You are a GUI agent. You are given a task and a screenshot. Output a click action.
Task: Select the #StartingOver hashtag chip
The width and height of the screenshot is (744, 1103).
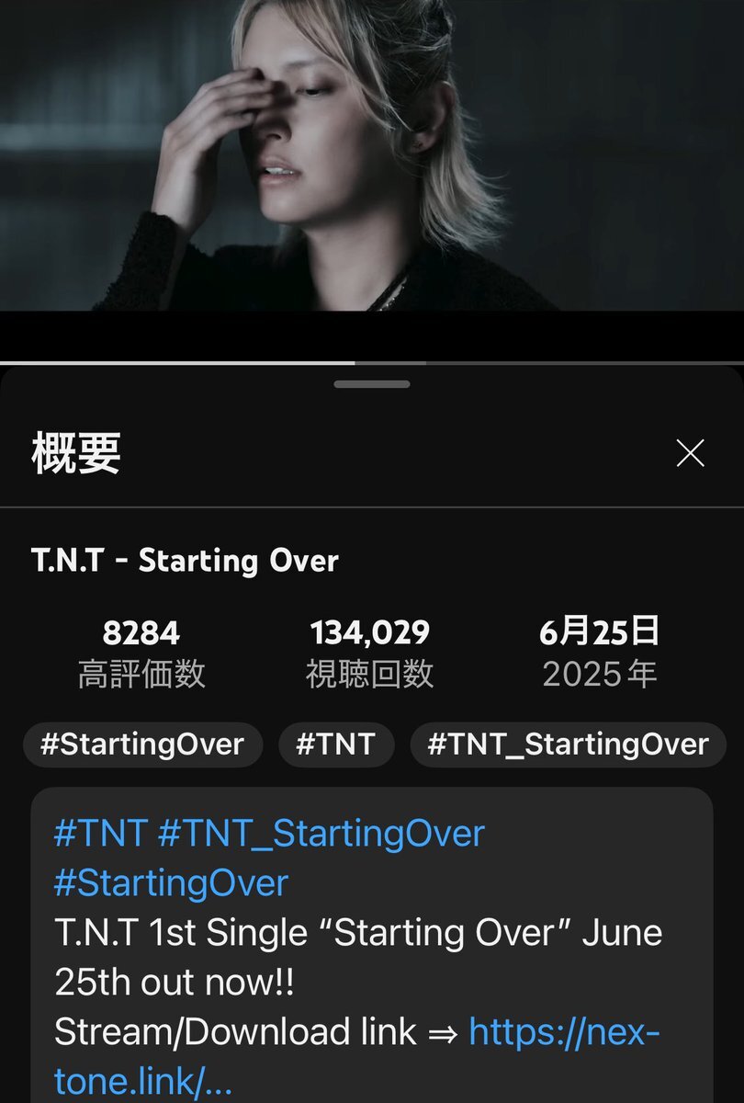[x=142, y=745]
